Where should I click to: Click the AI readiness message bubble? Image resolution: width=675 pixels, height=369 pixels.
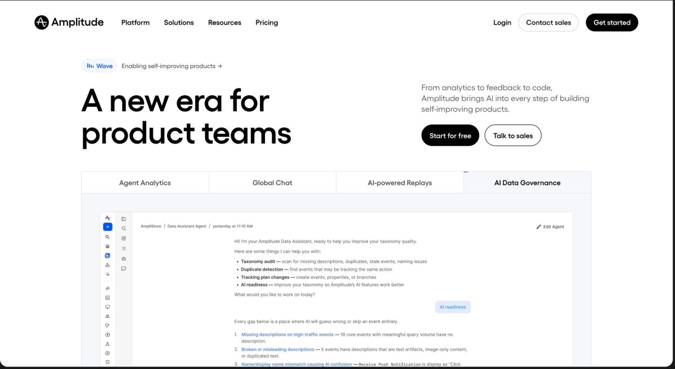[453, 307]
